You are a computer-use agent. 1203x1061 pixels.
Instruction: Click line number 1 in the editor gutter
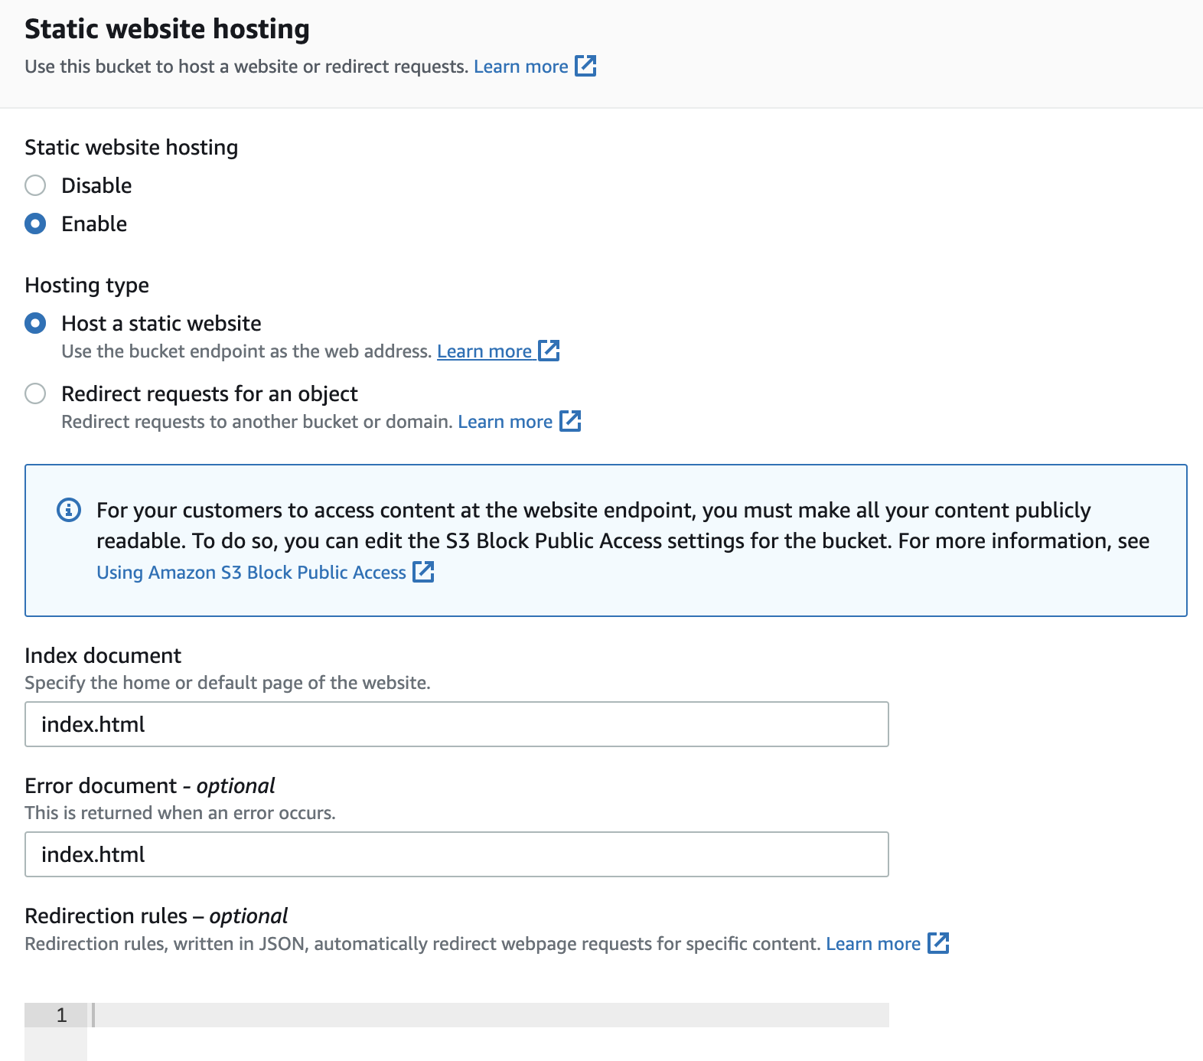pos(61,1014)
